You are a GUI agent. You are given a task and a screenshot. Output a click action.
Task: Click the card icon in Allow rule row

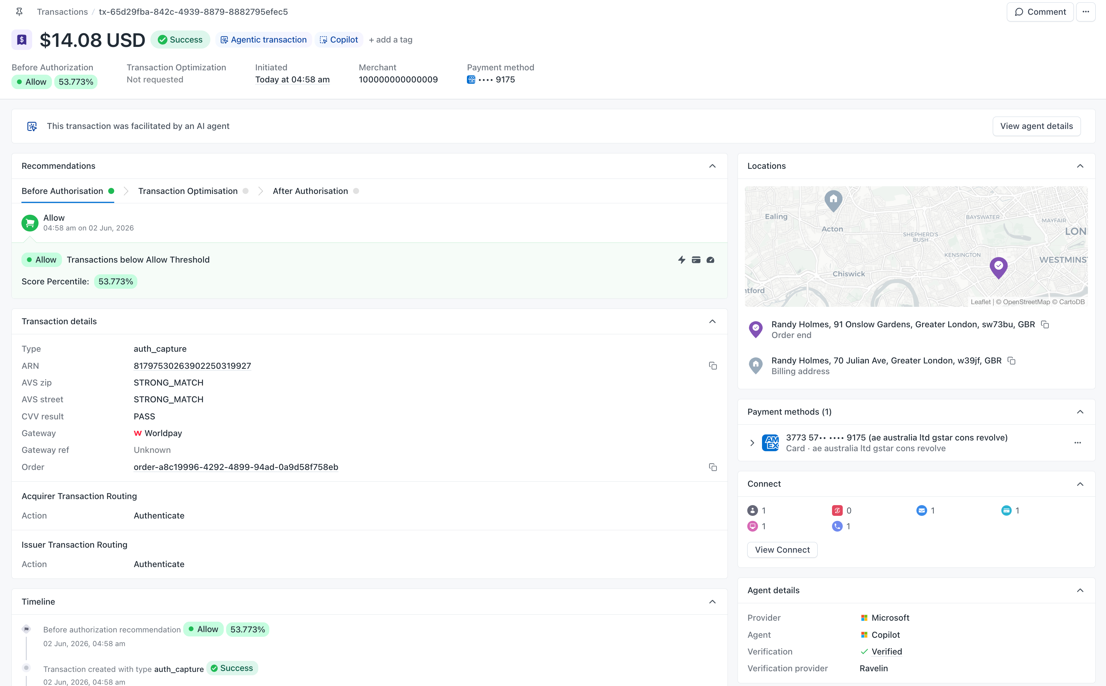696,260
